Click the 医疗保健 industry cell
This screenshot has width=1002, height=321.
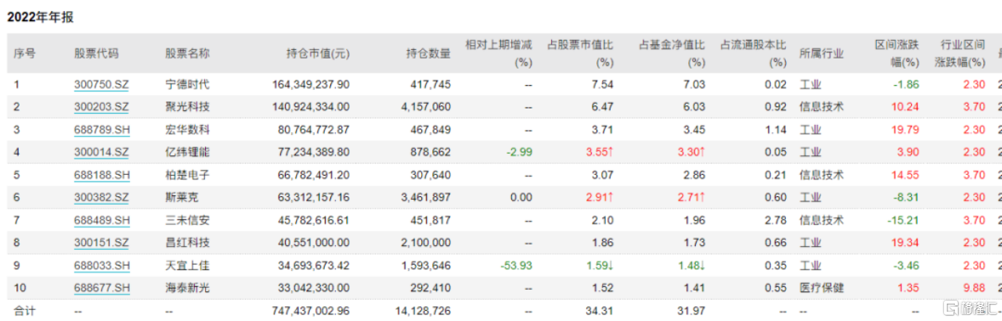pos(821,287)
